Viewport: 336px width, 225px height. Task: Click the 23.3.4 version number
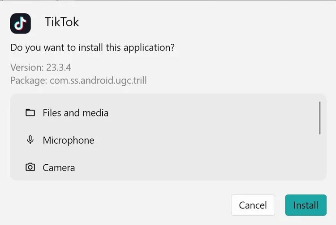[x=59, y=67]
